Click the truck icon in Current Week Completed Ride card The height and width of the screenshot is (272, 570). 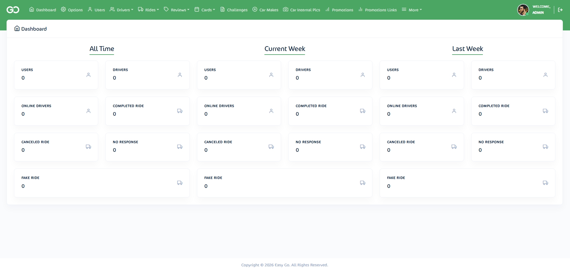coord(363,111)
